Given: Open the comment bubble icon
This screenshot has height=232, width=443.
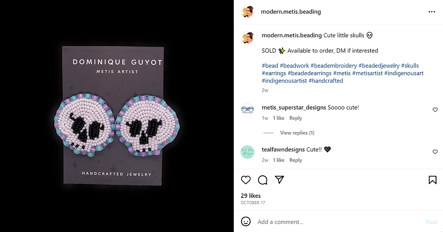Looking at the screenshot, I should pyautogui.click(x=263, y=180).
